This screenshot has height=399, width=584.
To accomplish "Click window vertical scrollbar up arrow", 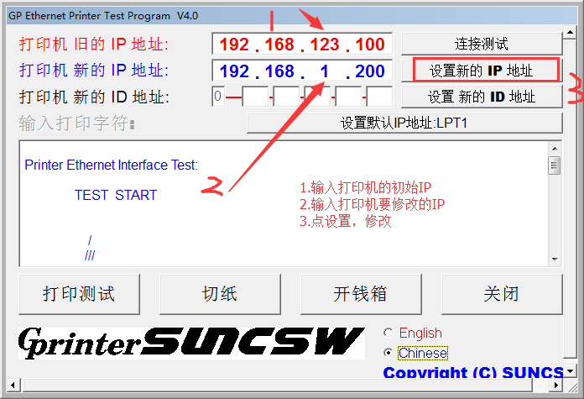I will pyautogui.click(x=570, y=33).
